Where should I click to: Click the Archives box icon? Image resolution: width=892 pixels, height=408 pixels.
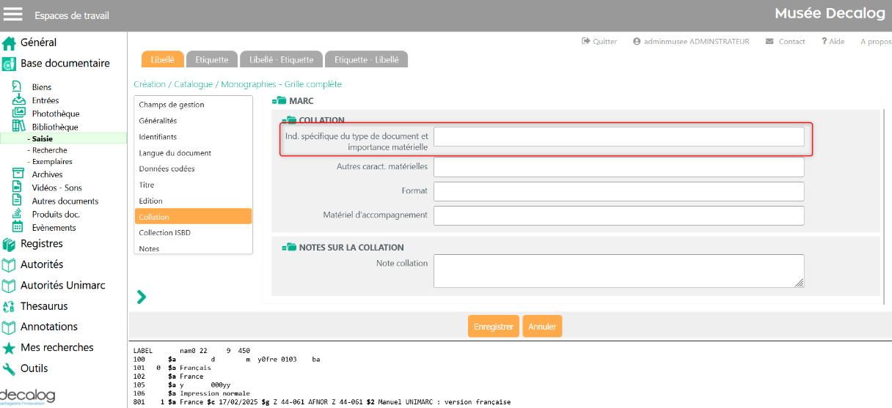(x=18, y=174)
